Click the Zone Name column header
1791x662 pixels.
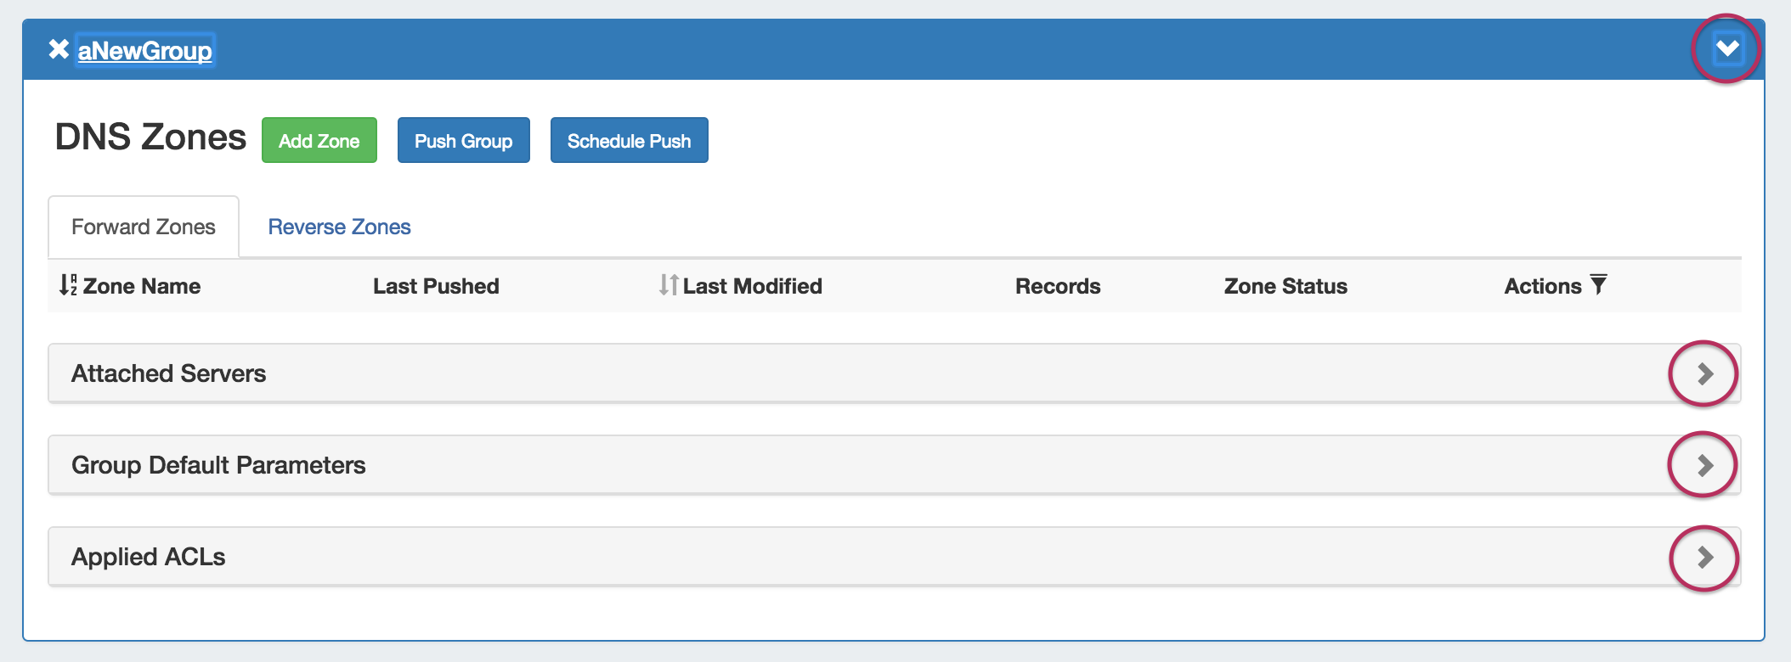pyautogui.click(x=142, y=286)
